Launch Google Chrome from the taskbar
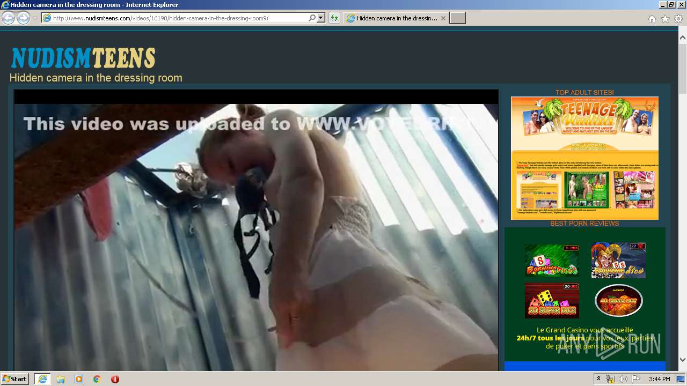The width and height of the screenshot is (687, 386). pyautogui.click(x=97, y=379)
